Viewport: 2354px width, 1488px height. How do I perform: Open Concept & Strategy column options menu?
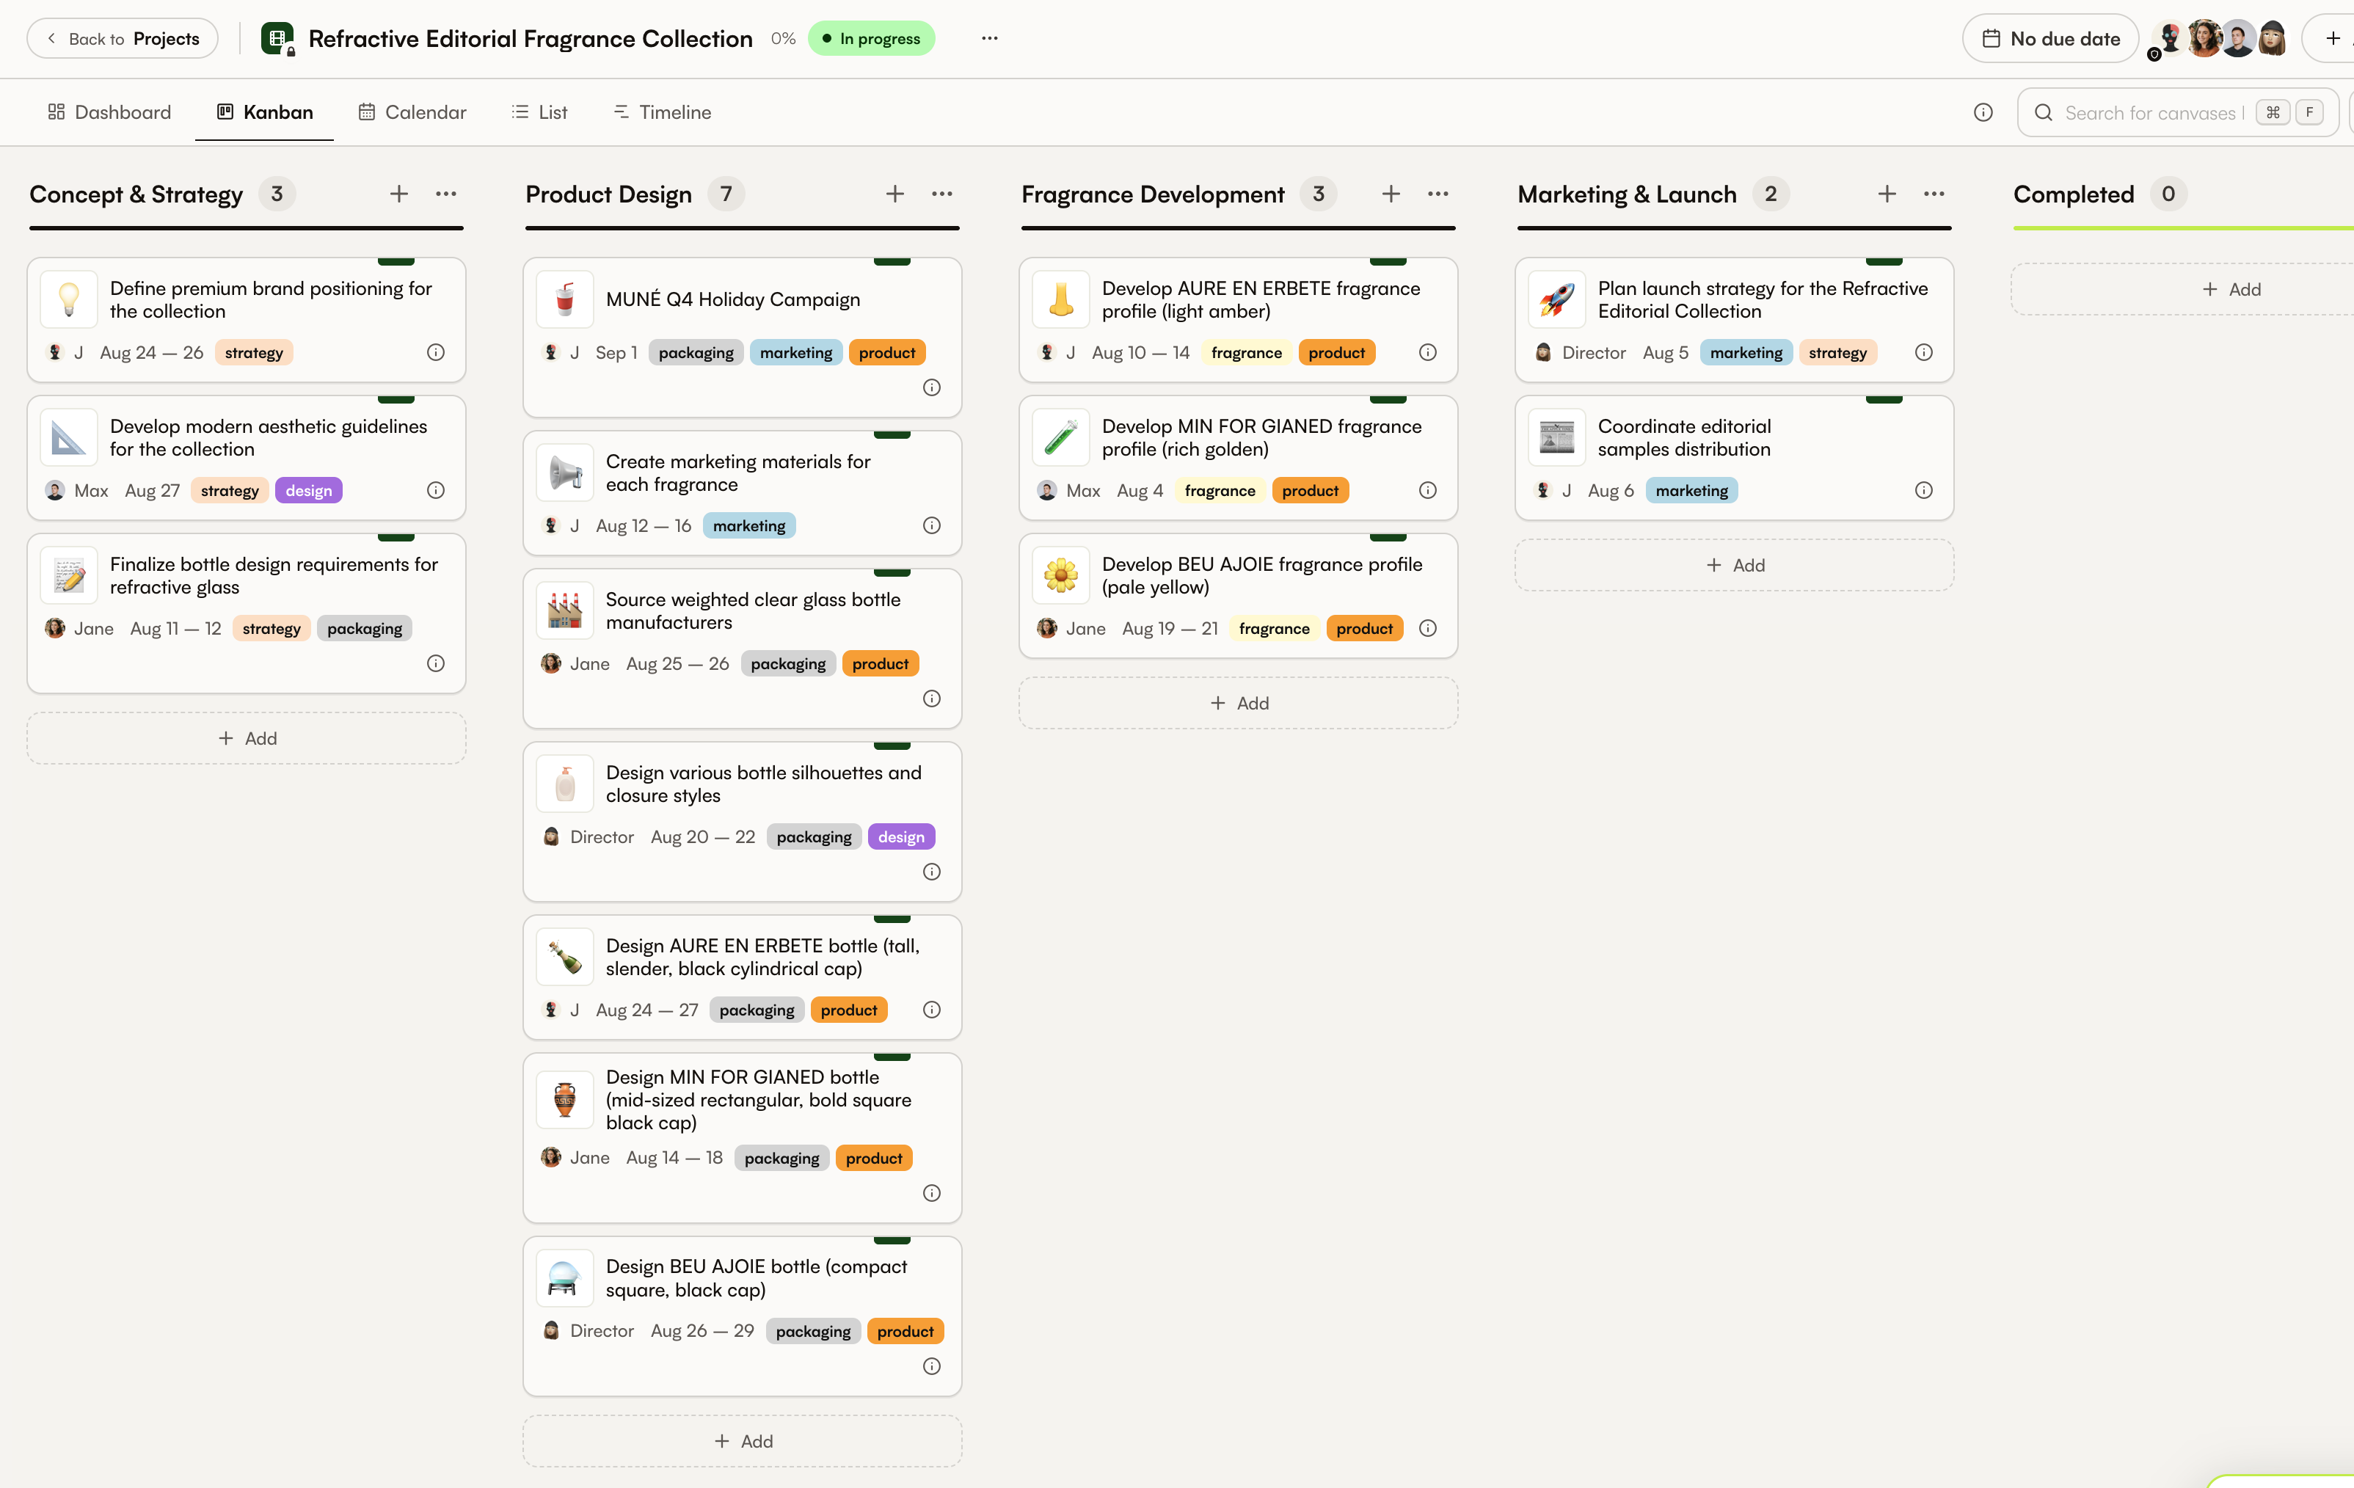pos(445,194)
